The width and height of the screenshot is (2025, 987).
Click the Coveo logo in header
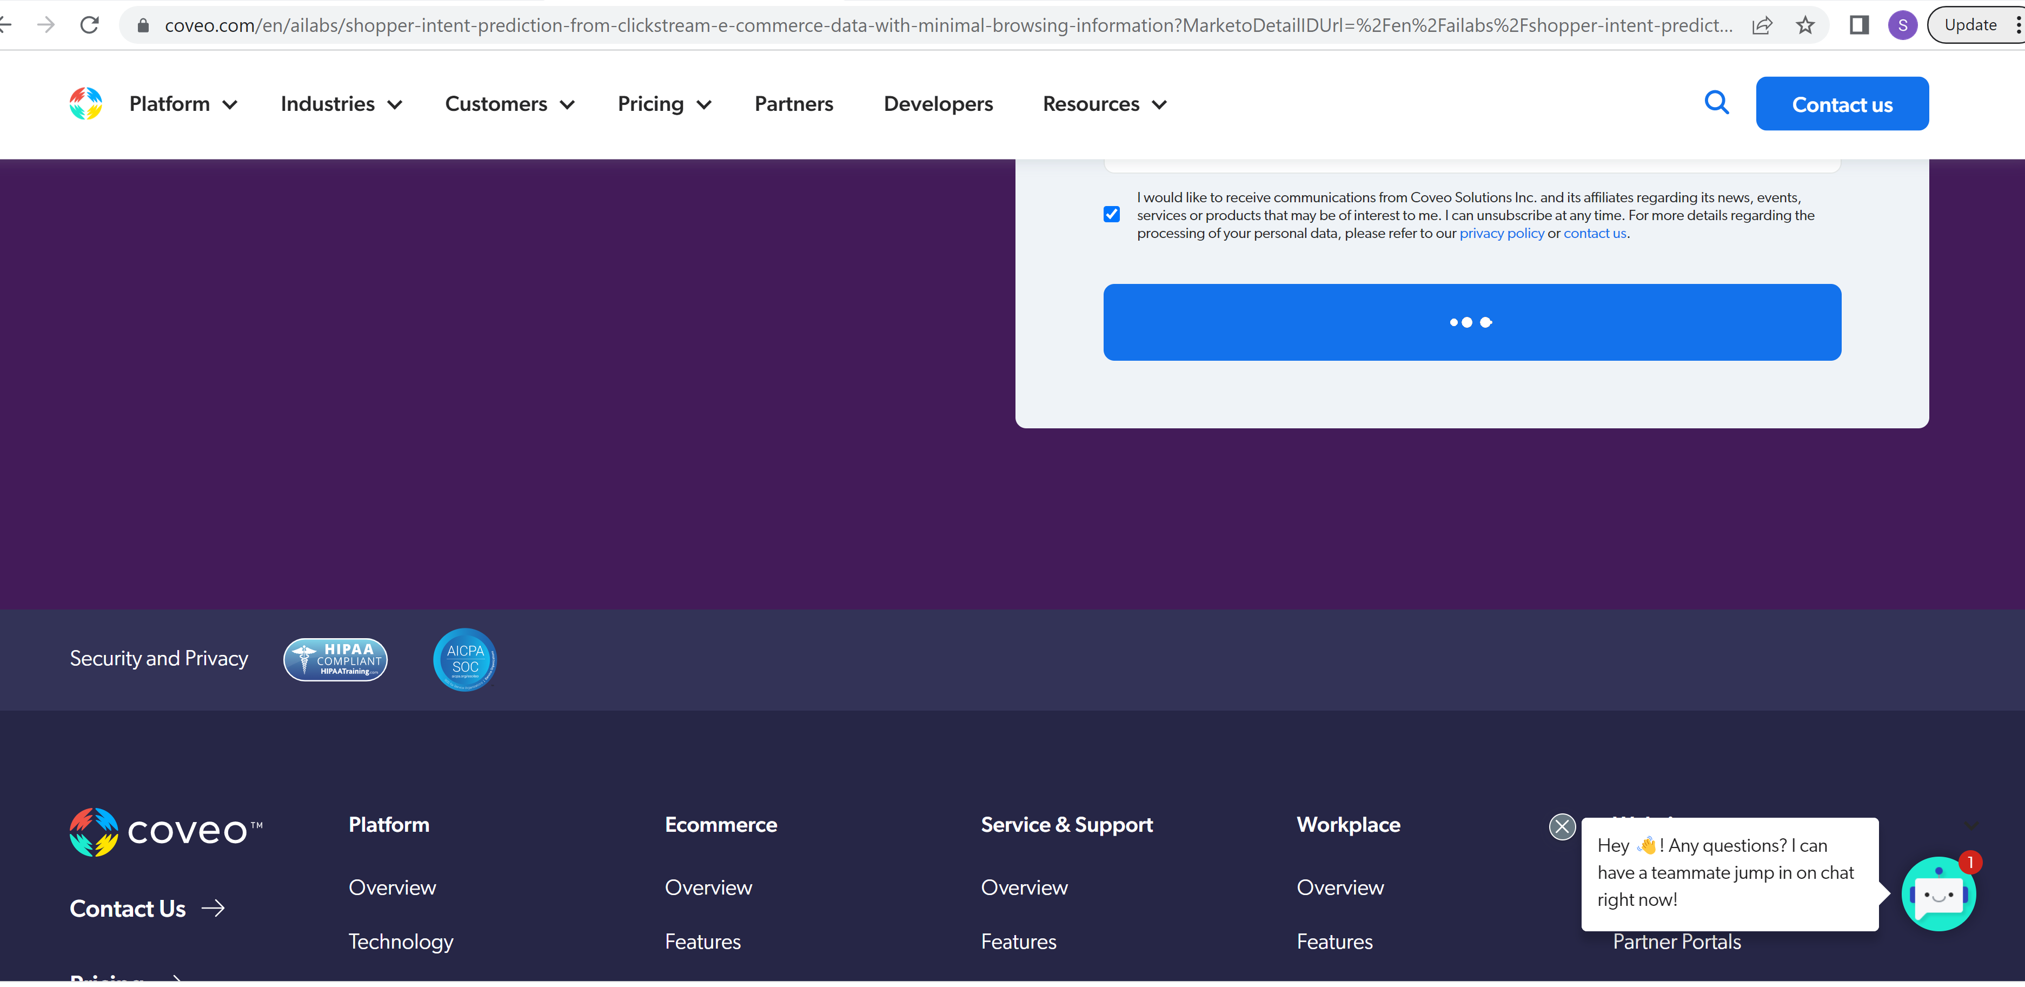[85, 104]
